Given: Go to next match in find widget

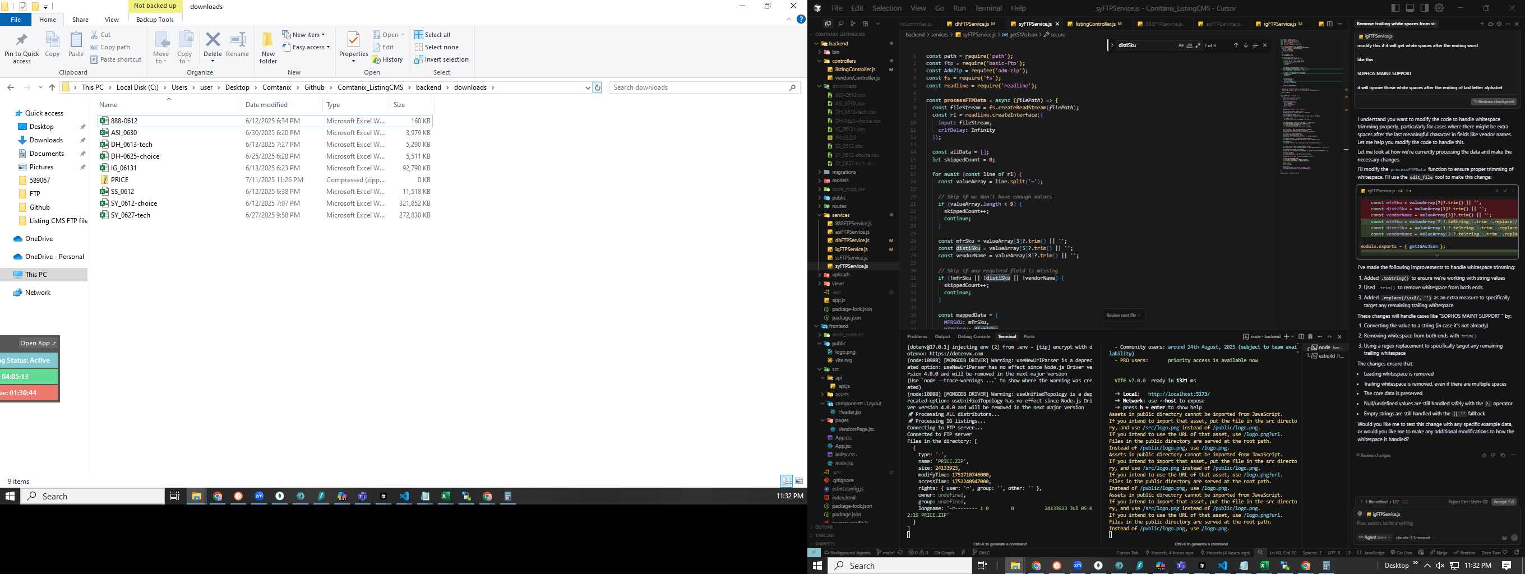Looking at the screenshot, I should pyautogui.click(x=1246, y=45).
